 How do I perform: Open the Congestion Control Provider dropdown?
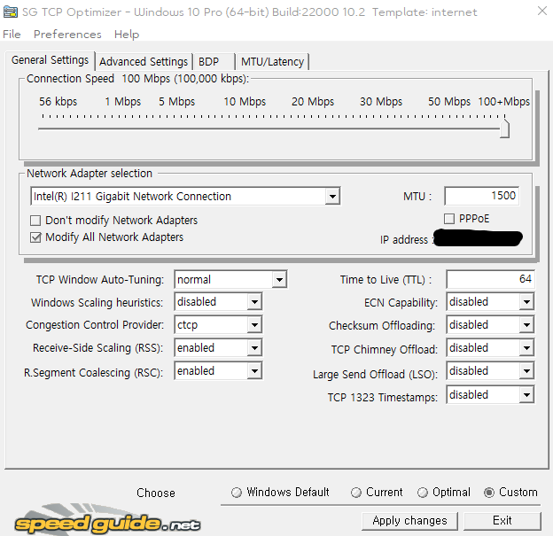254,325
